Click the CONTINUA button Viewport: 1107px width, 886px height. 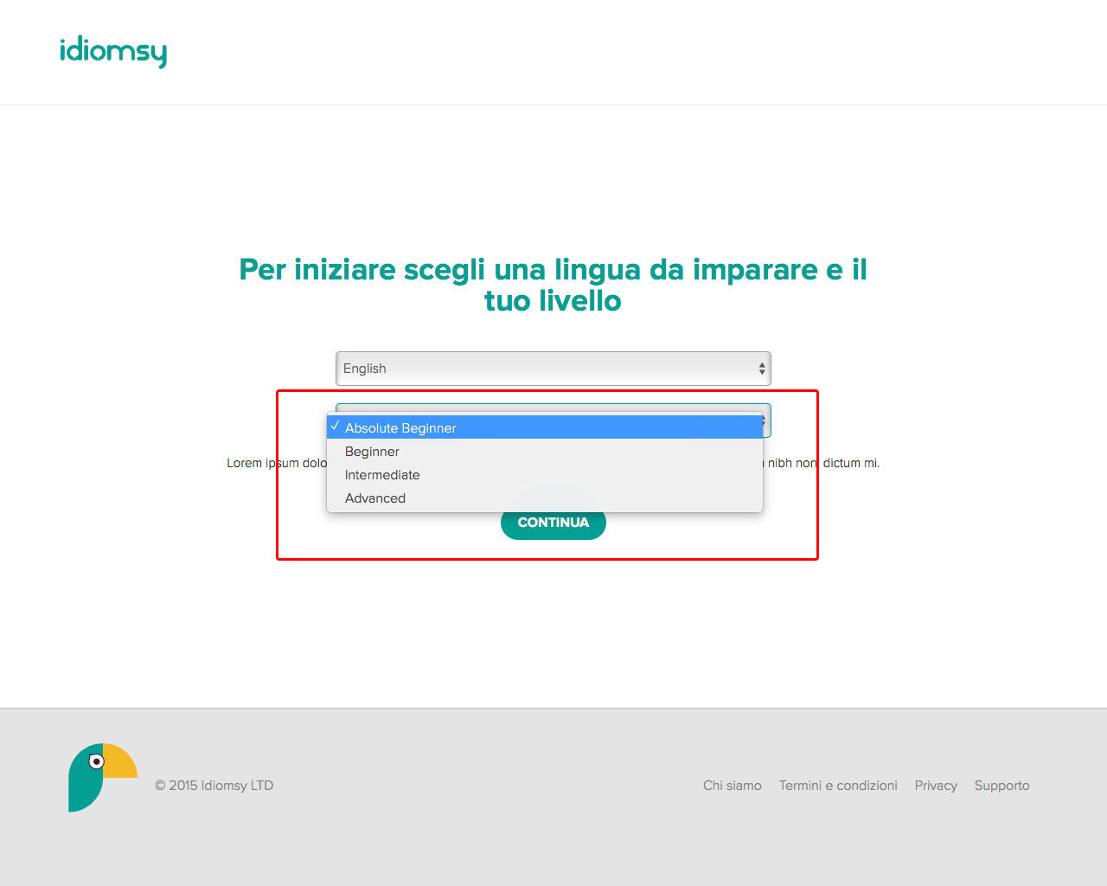[553, 523]
